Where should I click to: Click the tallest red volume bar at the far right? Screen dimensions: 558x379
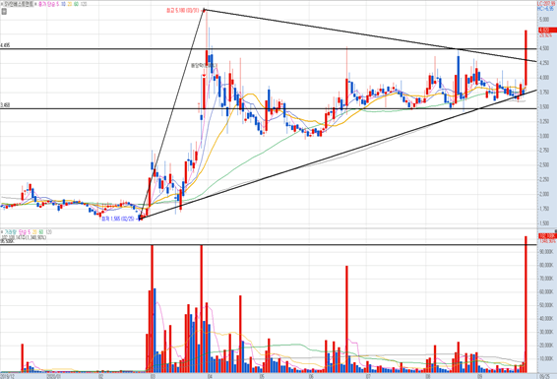526,304
